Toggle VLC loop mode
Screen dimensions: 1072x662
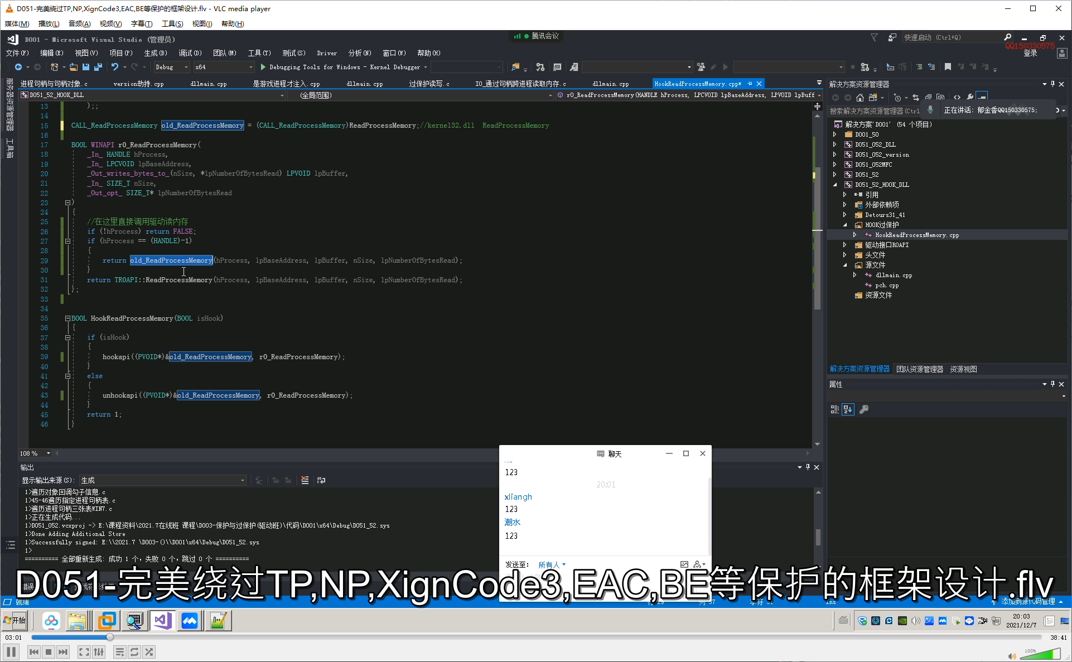[134, 651]
